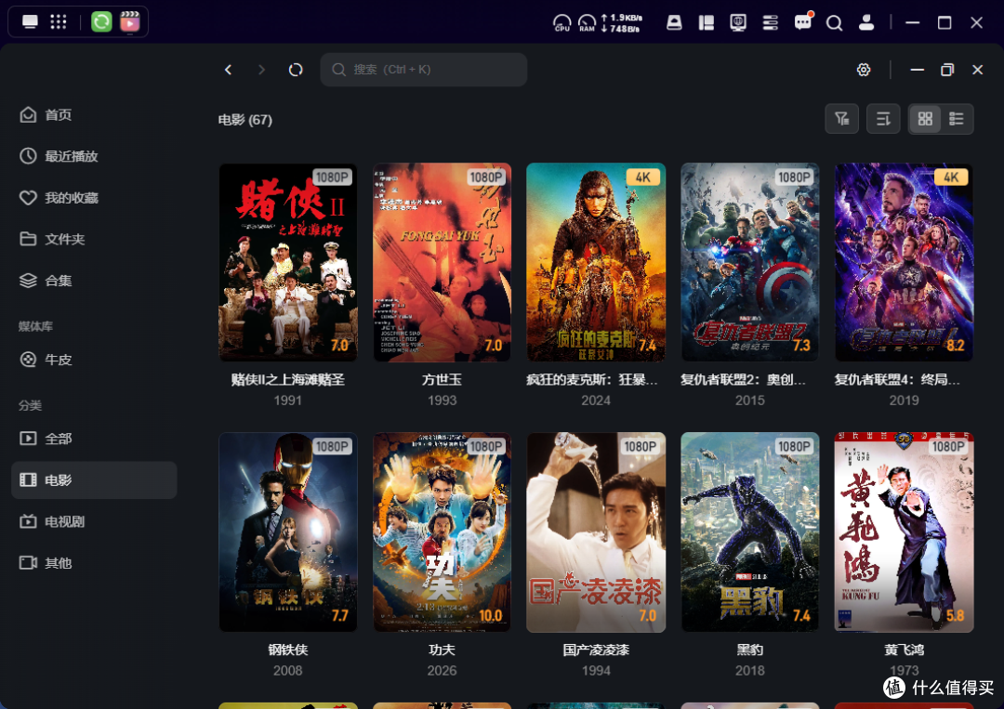The width and height of the screenshot is (1004, 709).
Task: Click the title text 功夫
Action: click(x=442, y=650)
